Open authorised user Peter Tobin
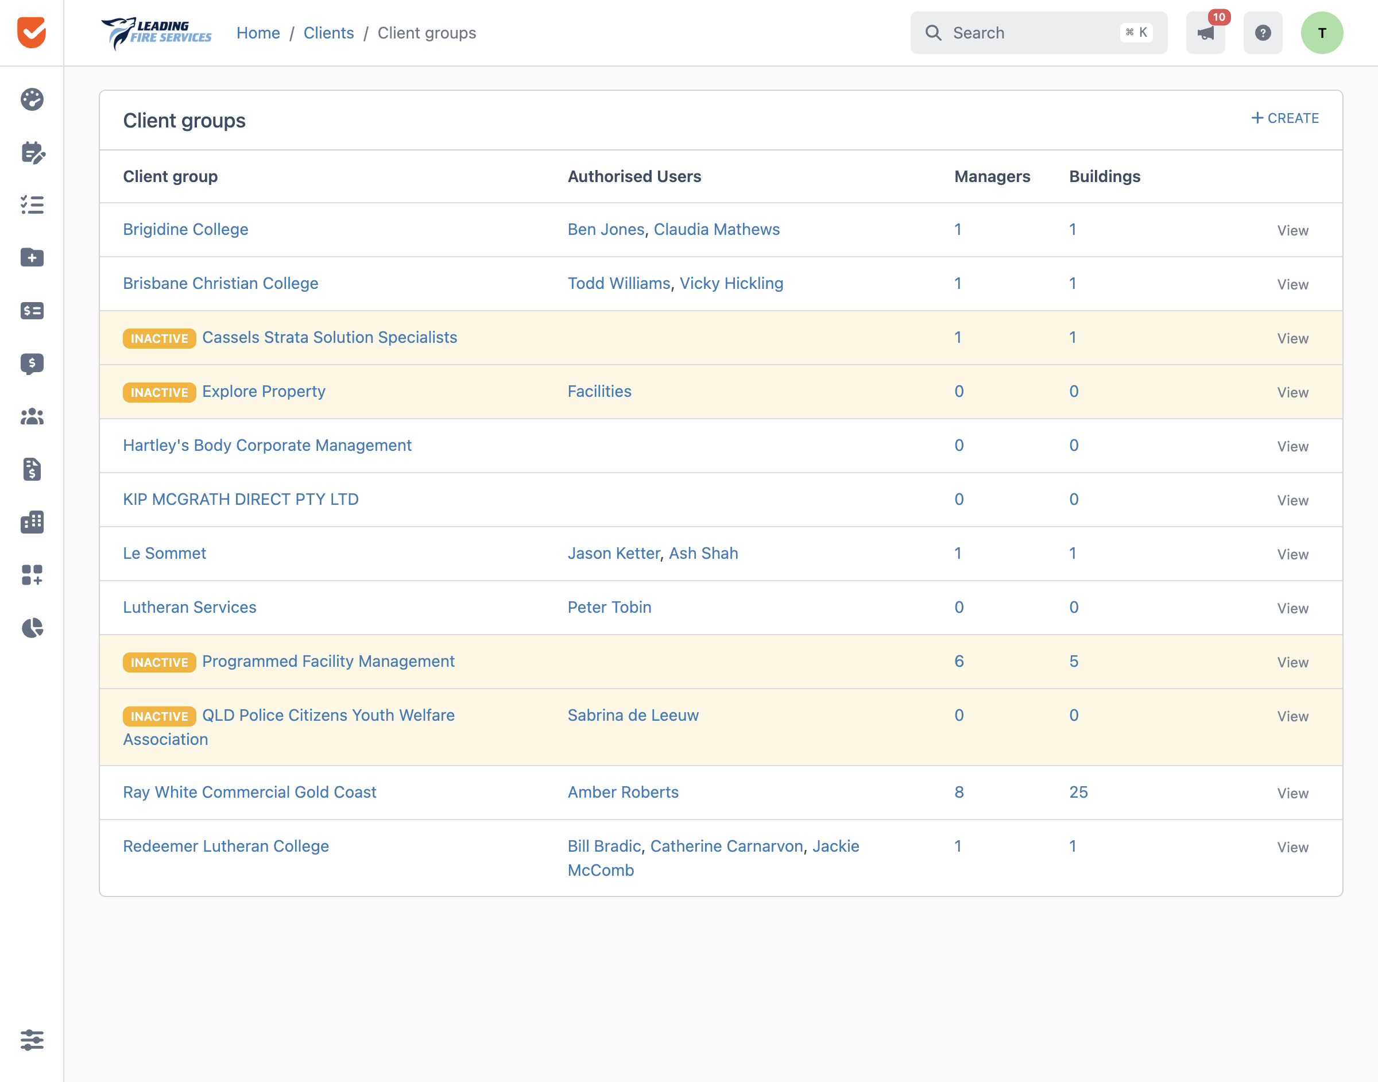 click(609, 607)
